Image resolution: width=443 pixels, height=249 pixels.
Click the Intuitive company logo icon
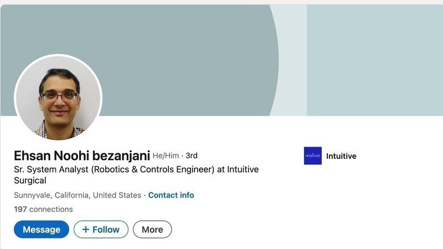coord(312,156)
